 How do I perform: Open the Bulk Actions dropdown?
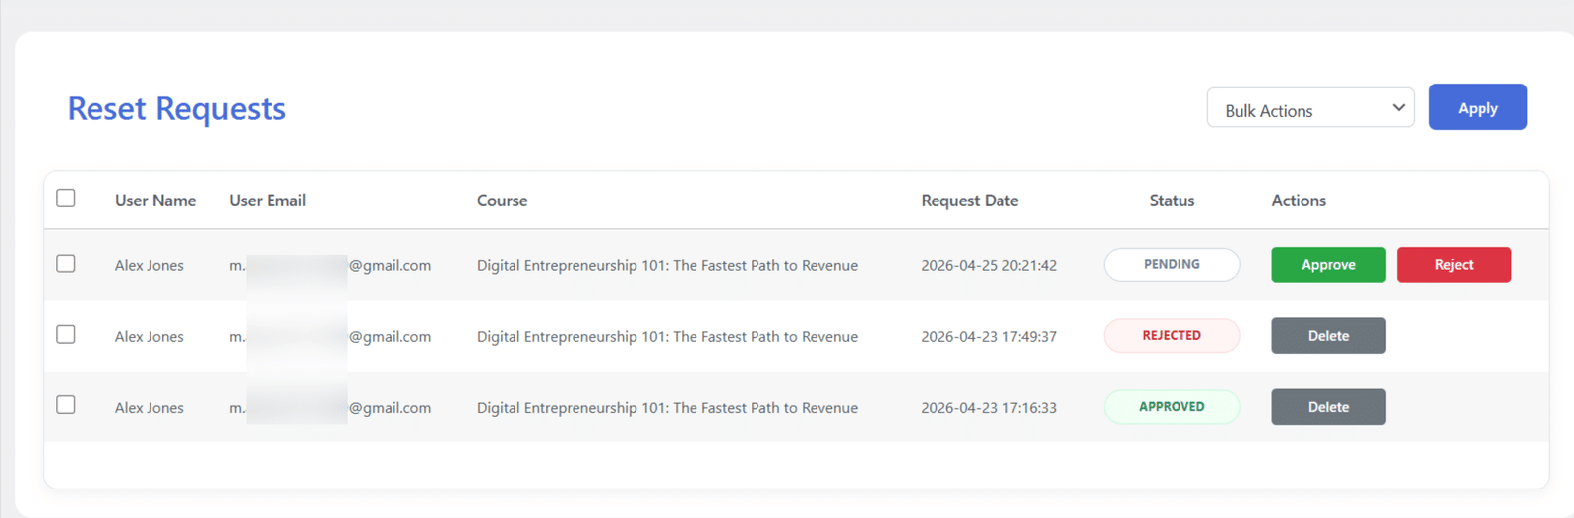[x=1310, y=108]
